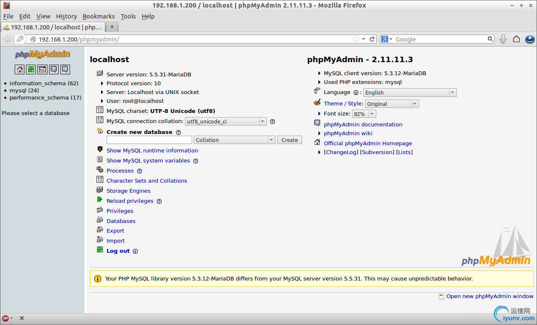Click the Open new phpMyAdmin window link
This screenshot has width=537, height=325.
[490, 296]
